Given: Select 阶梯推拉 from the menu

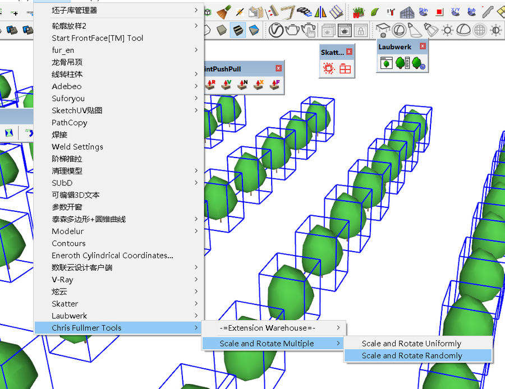Looking at the screenshot, I should (119, 159).
